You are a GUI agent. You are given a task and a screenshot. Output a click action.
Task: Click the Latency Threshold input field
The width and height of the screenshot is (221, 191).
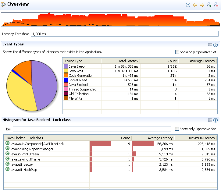click(125, 34)
